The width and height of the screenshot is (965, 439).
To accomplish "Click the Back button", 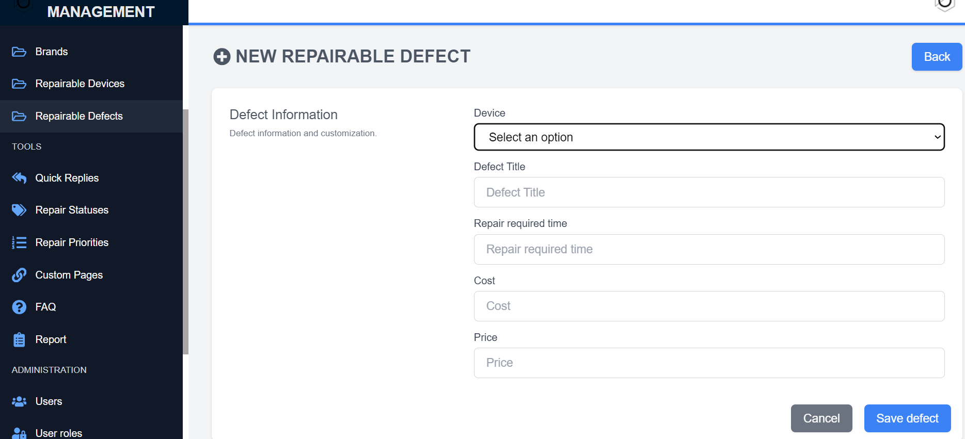I will tap(936, 57).
